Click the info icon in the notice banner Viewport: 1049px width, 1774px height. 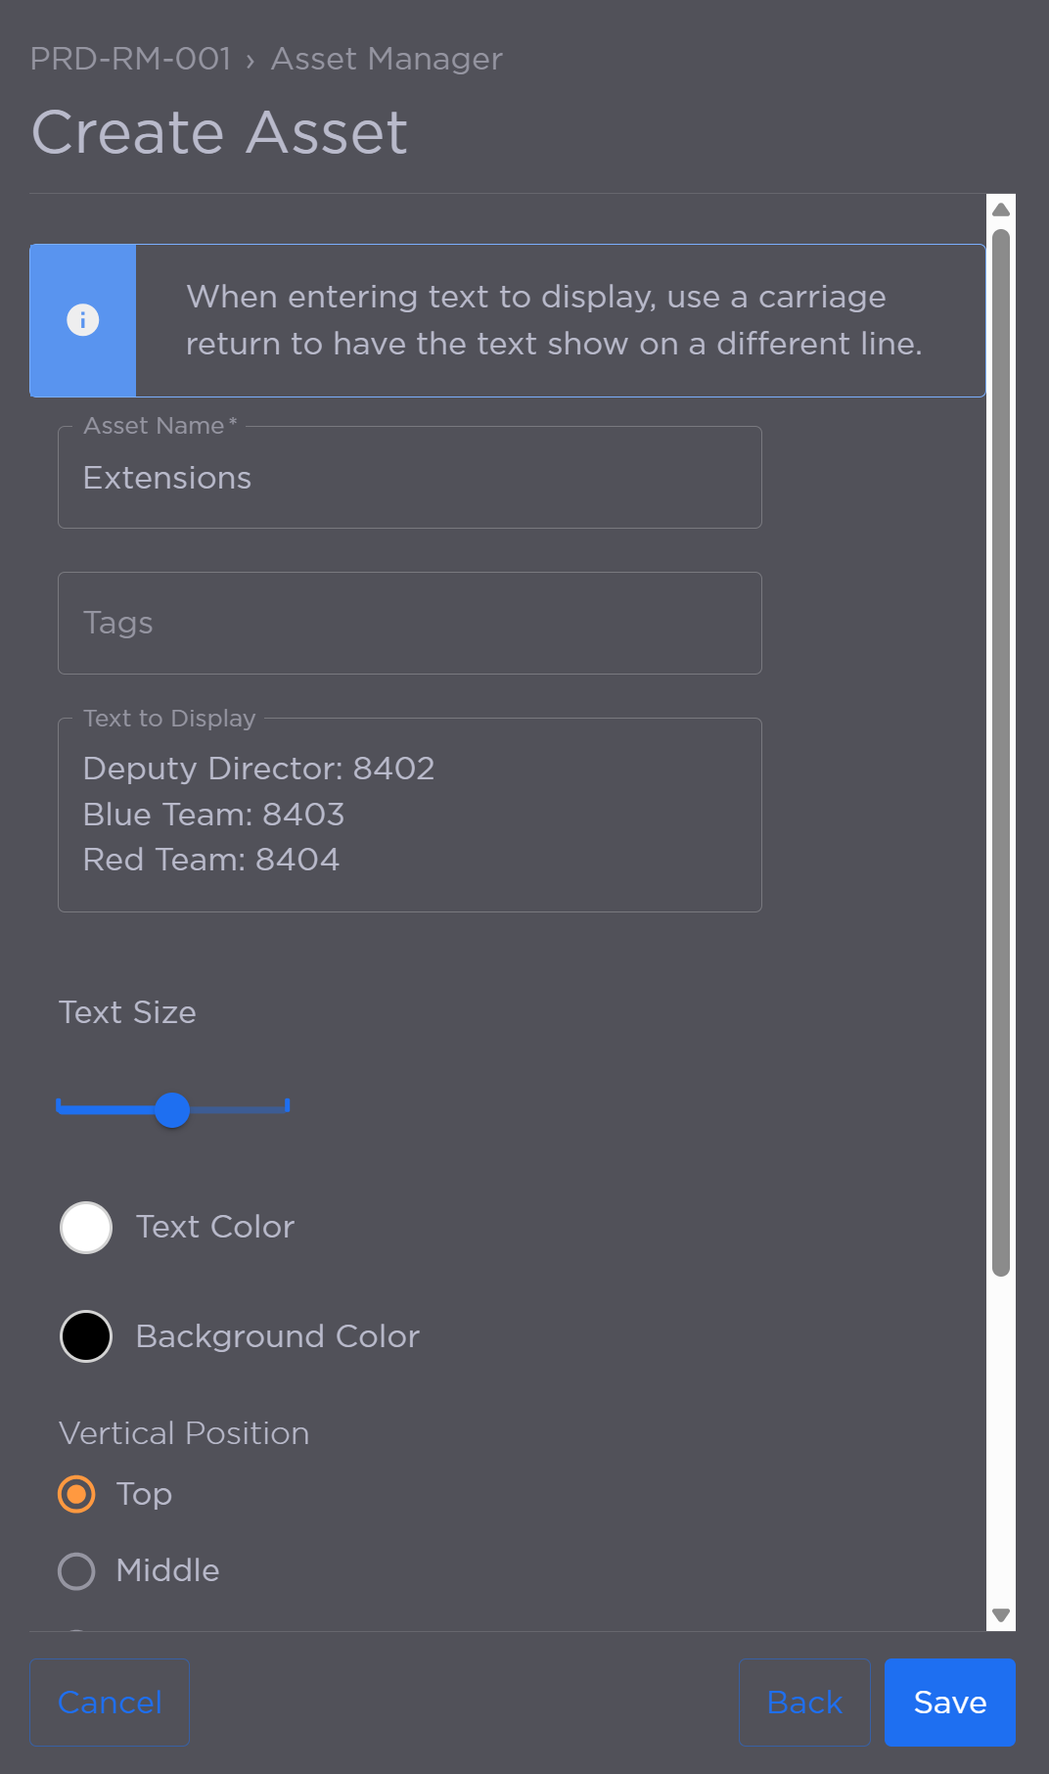83,320
